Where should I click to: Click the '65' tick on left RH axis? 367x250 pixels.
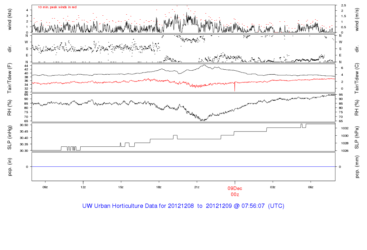[26, 121]
